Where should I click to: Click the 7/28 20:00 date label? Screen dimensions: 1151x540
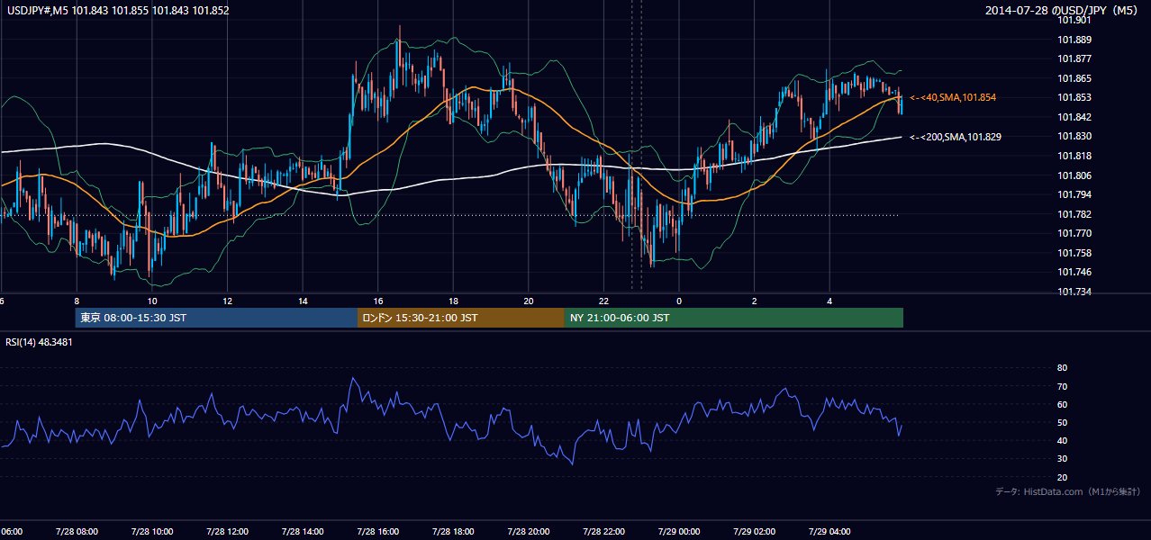click(529, 532)
